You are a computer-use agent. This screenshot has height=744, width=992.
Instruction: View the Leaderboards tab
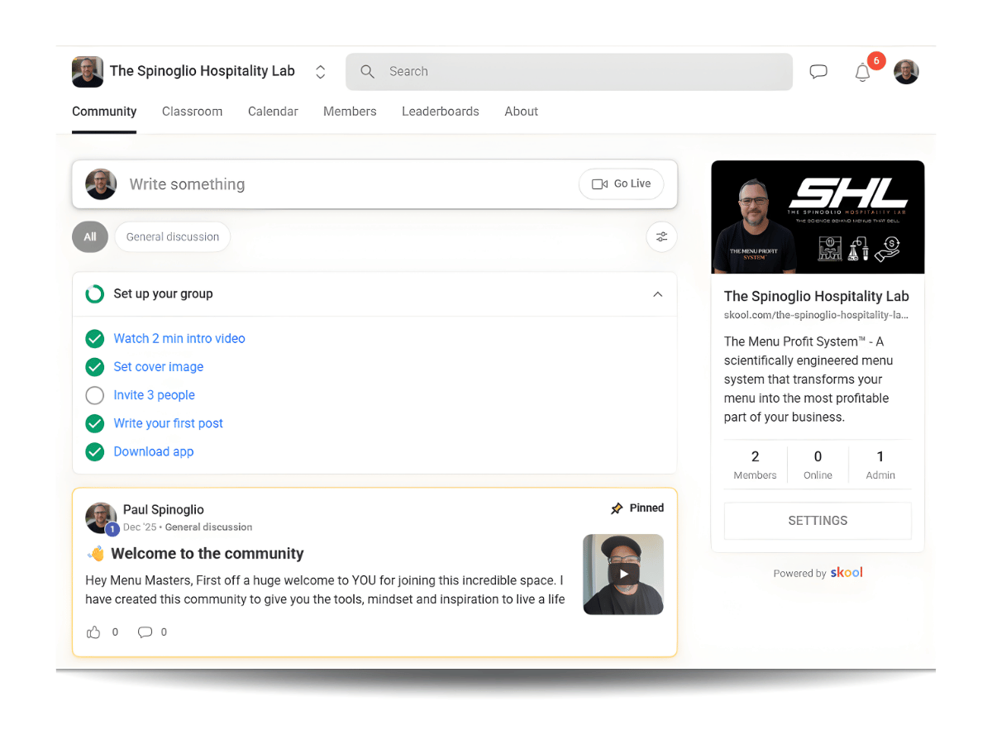[x=441, y=112]
